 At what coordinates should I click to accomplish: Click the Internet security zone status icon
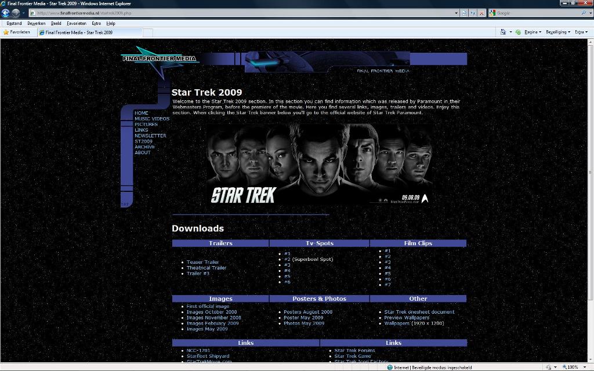[x=390, y=367]
